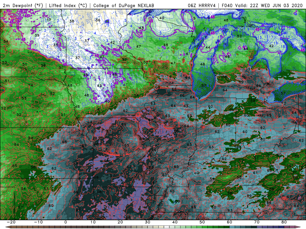Viewport: 306px width, 229px height.
Task: Click the '-20' label on the color scale
Action: click(11, 222)
